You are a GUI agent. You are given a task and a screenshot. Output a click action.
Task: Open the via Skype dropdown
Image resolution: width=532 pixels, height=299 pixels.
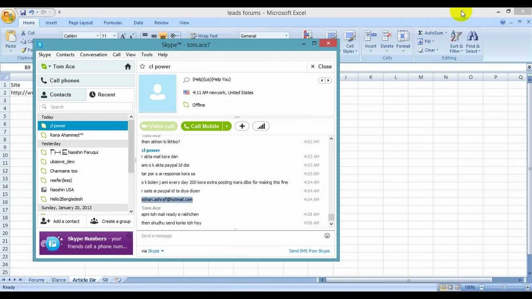pos(156,251)
